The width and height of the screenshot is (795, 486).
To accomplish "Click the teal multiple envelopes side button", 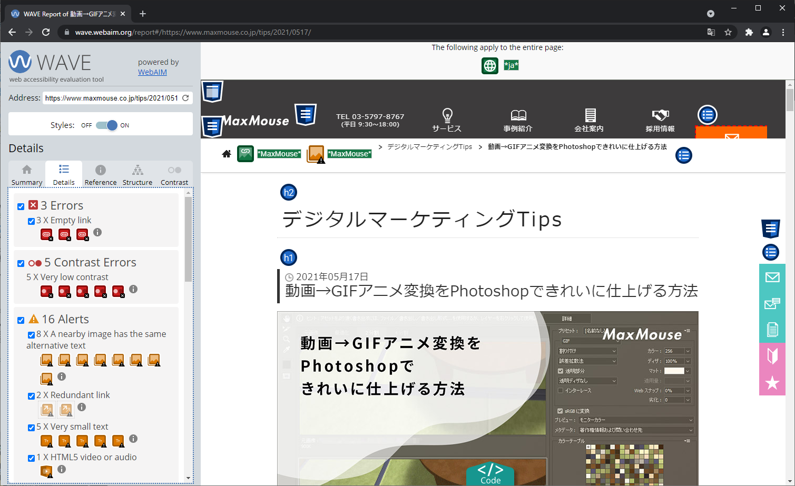I will point(772,304).
